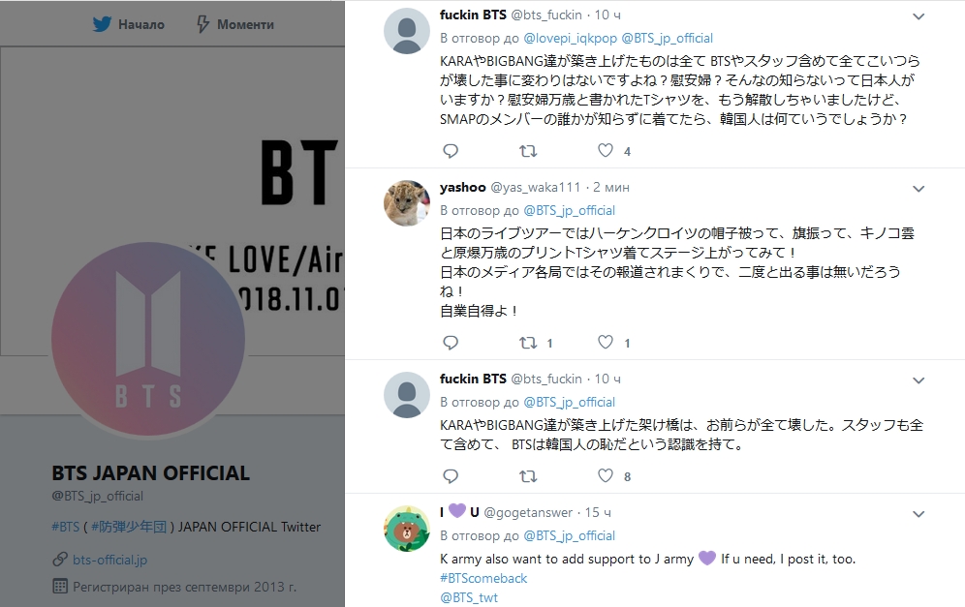Retweet the first fuckin BTS tweet
Viewport: 965px width, 607px height.
tap(528, 151)
